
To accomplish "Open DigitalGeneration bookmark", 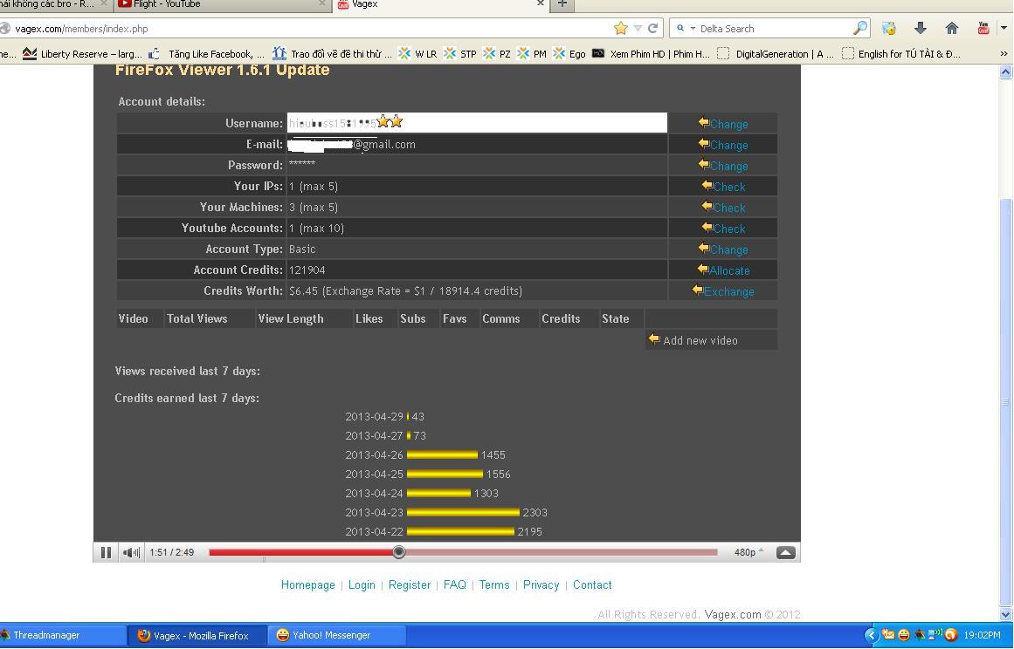I will [x=776, y=53].
